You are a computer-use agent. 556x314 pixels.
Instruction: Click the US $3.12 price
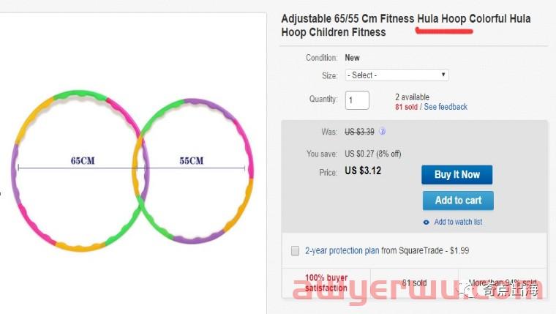pos(363,171)
